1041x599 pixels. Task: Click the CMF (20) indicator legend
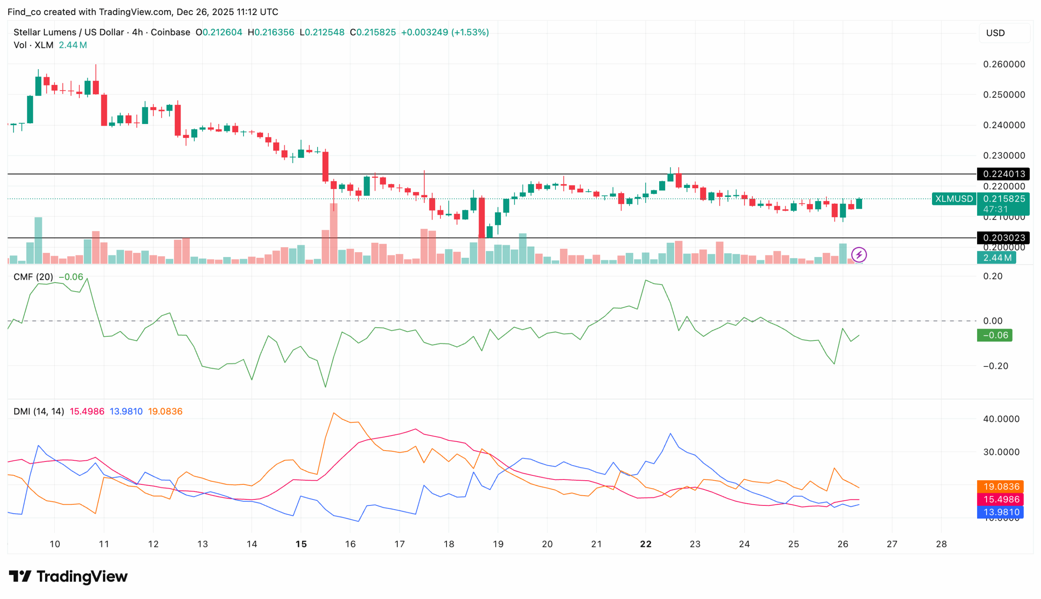pyautogui.click(x=33, y=277)
